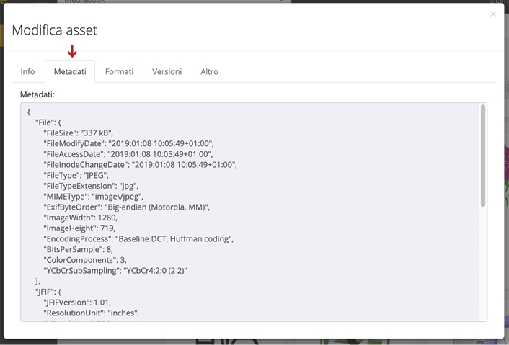This screenshot has width=509, height=345.
Task: Click the YCbCrSubSampling entry
Action: [x=125, y=270]
